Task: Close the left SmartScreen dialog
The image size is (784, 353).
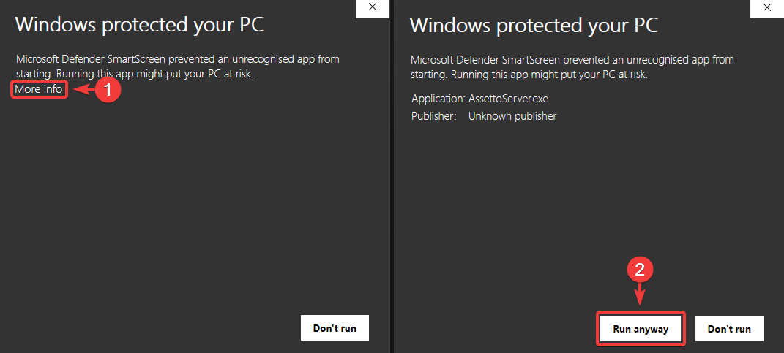Action: point(373,7)
